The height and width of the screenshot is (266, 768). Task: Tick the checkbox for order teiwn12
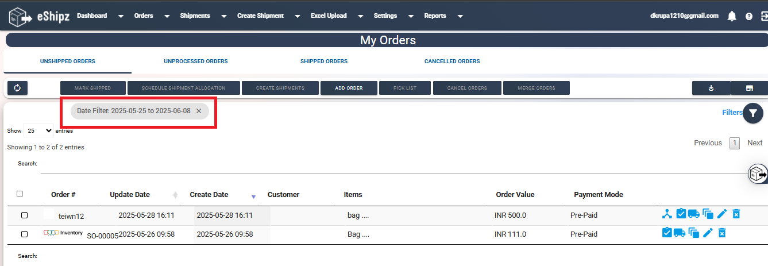(24, 215)
